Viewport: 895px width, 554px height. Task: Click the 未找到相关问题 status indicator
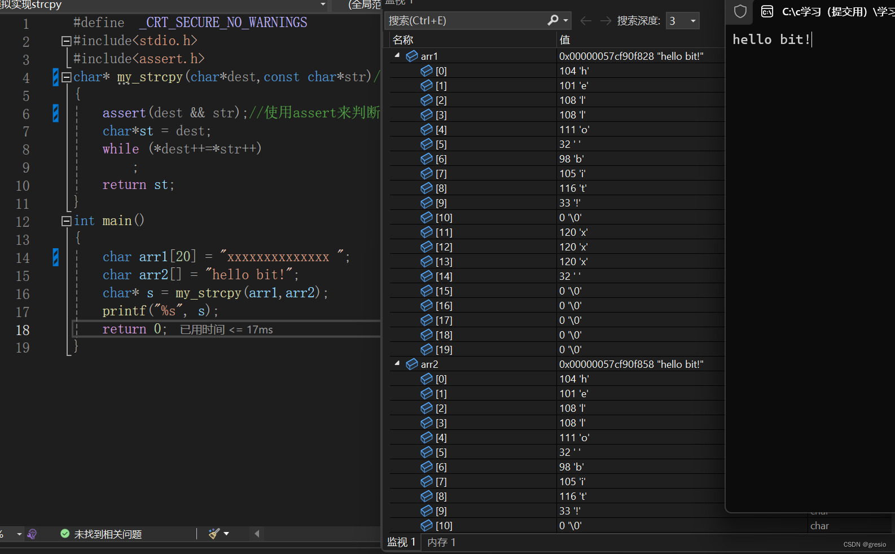coord(108,534)
